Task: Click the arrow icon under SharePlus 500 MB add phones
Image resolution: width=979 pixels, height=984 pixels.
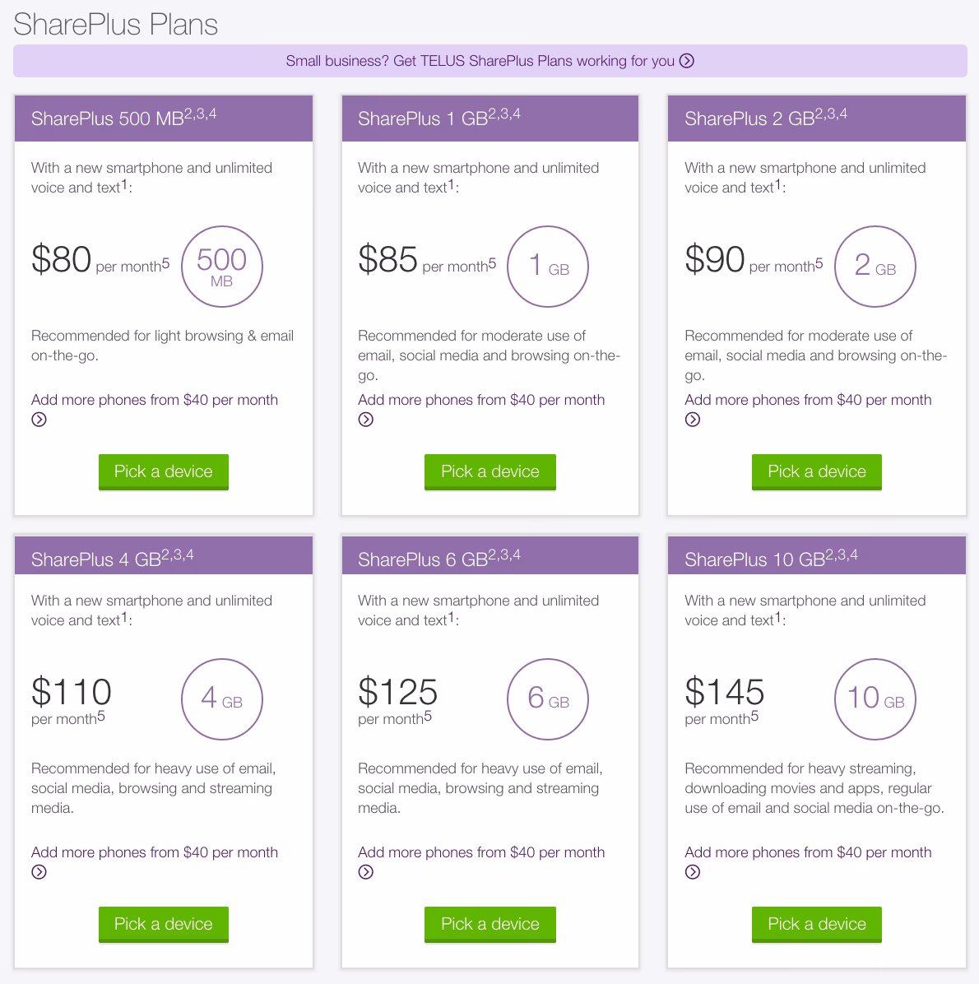Action: point(39,420)
